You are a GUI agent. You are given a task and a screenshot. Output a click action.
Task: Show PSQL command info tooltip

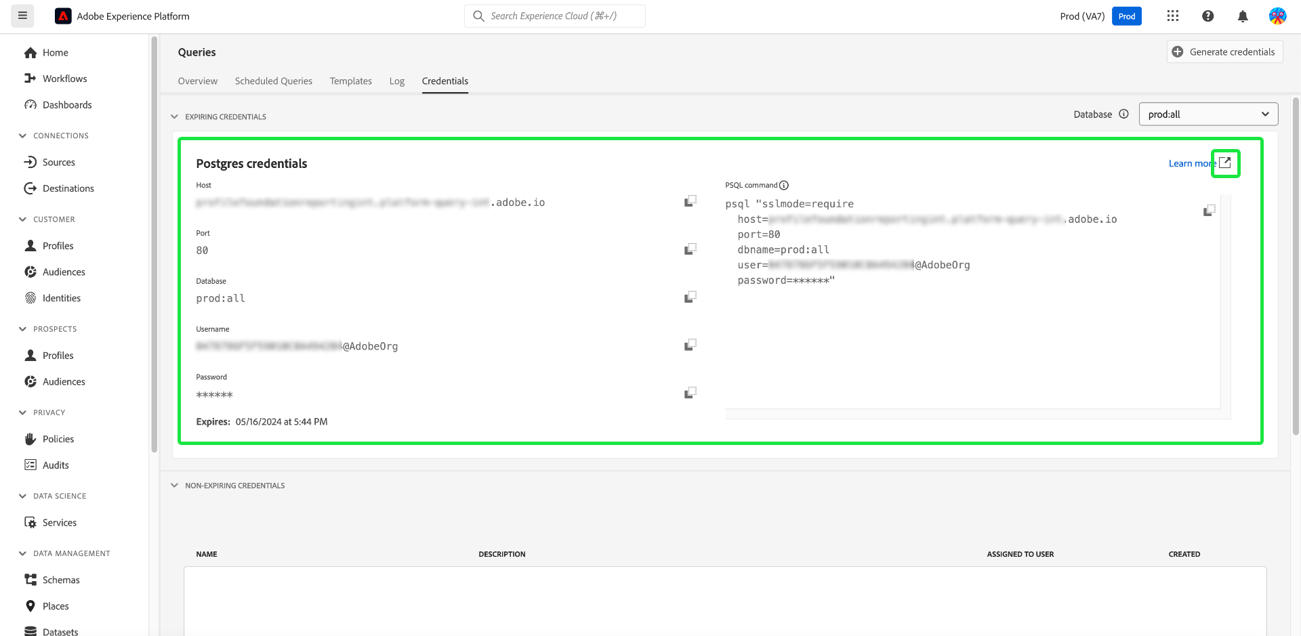tap(784, 186)
